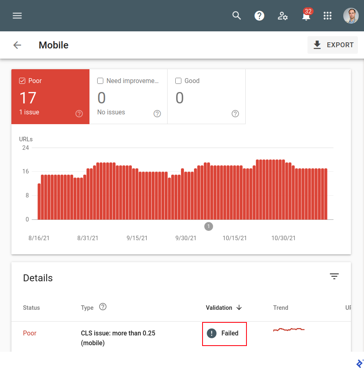Open the Help question mark icon

[259, 15]
